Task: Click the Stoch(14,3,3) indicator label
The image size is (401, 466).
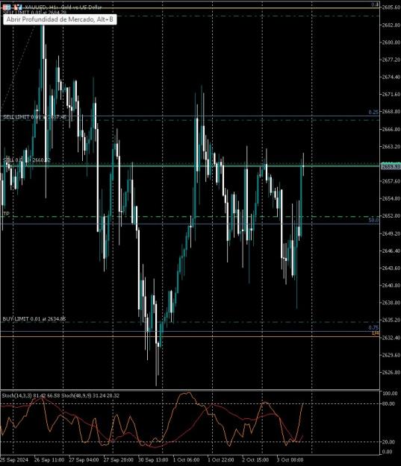Action: 17,396
